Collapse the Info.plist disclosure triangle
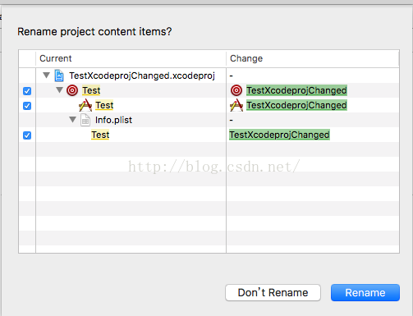Screen dimensions: 413x316 72,120
